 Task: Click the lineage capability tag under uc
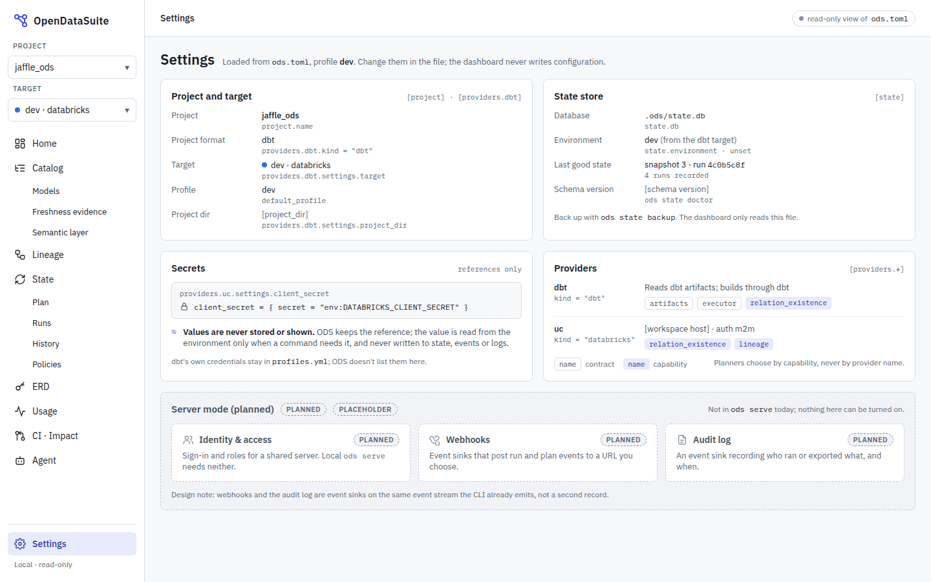coord(754,344)
